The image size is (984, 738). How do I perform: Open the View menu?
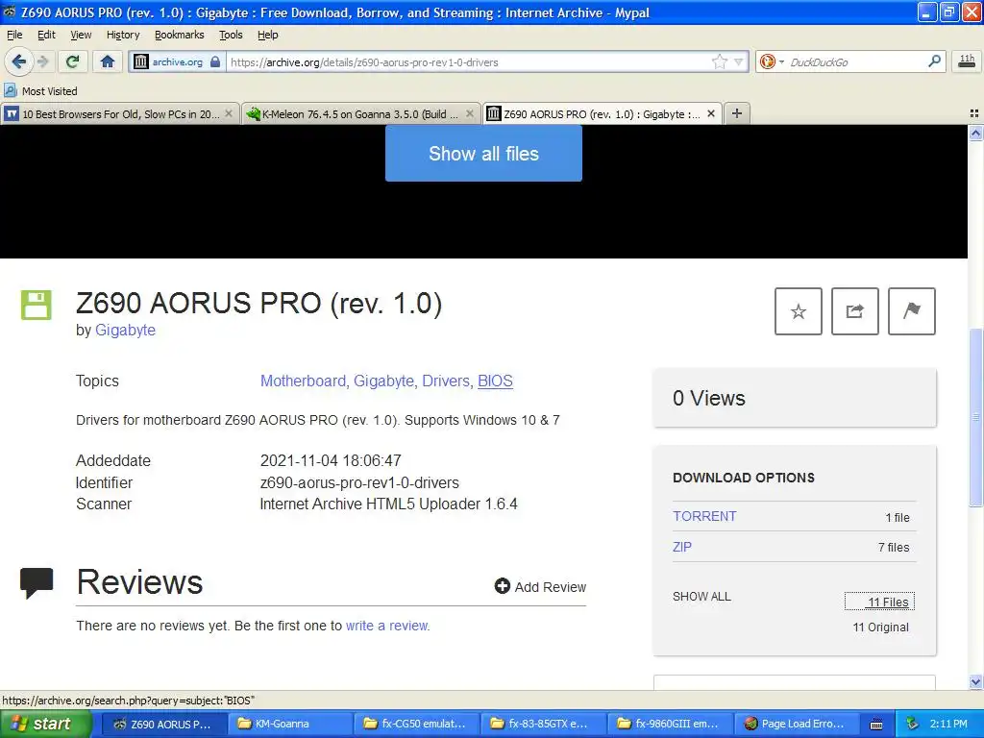click(x=81, y=35)
